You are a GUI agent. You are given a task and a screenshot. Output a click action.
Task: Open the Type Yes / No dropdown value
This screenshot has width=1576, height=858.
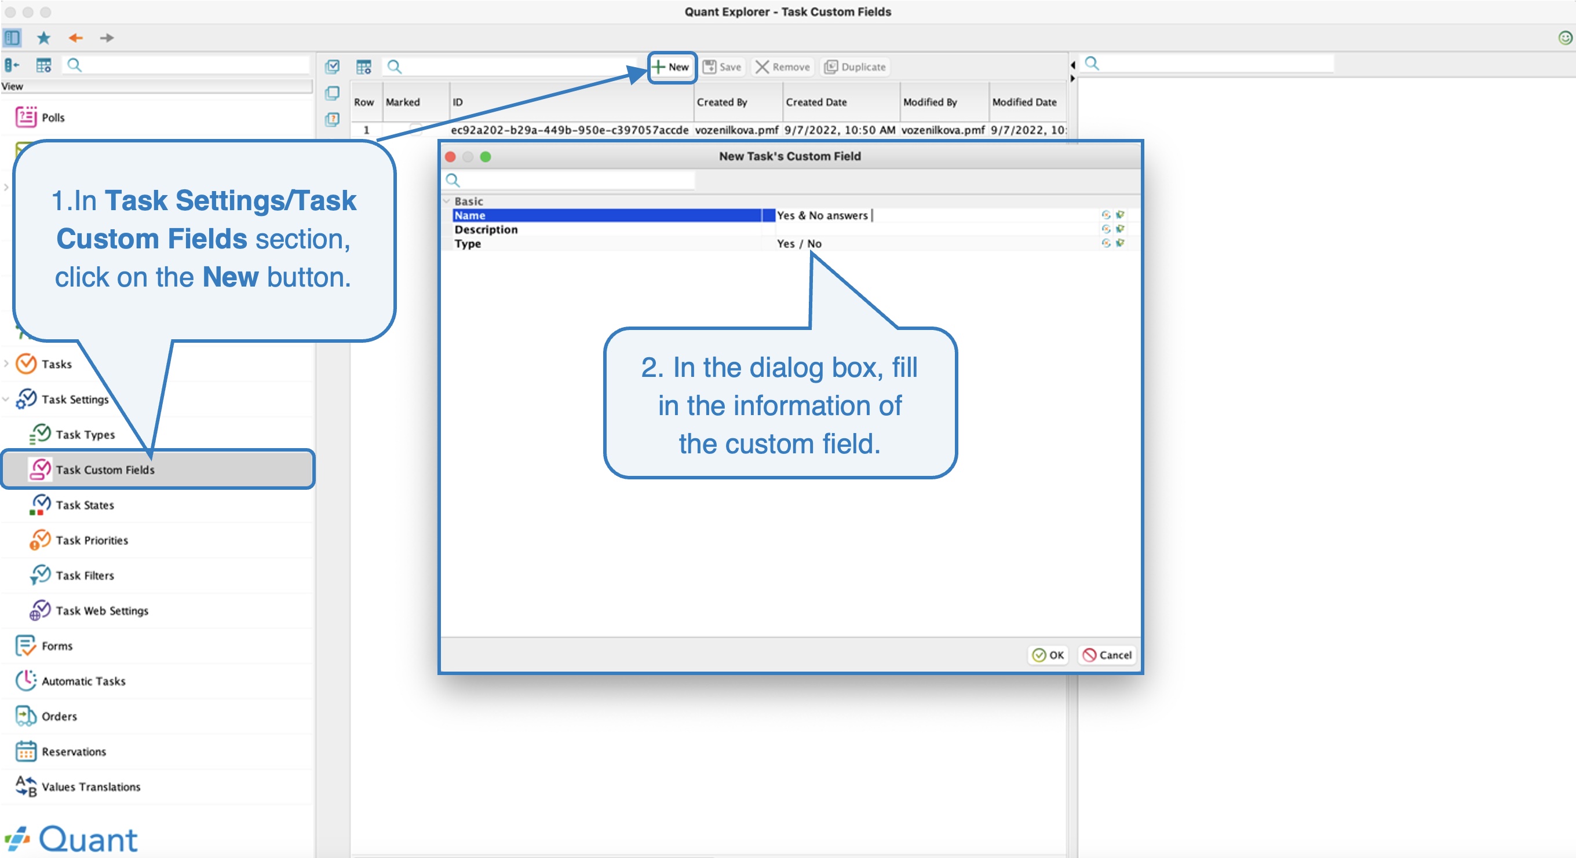point(936,243)
